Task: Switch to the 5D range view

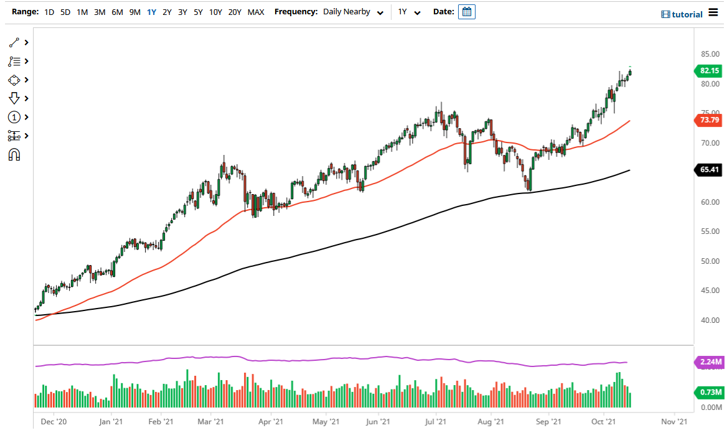Action: [x=65, y=11]
